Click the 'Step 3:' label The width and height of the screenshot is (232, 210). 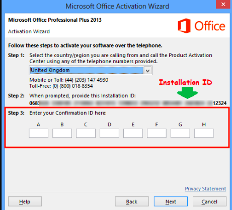pyautogui.click(x=16, y=113)
